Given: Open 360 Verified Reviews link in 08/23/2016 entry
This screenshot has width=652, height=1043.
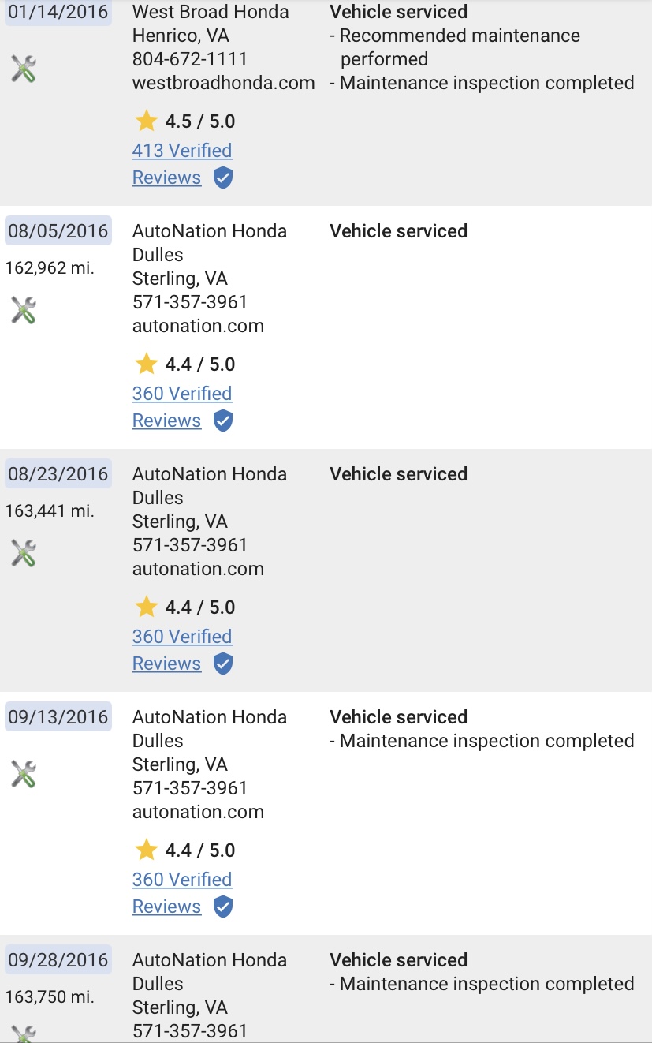Looking at the screenshot, I should click(182, 650).
